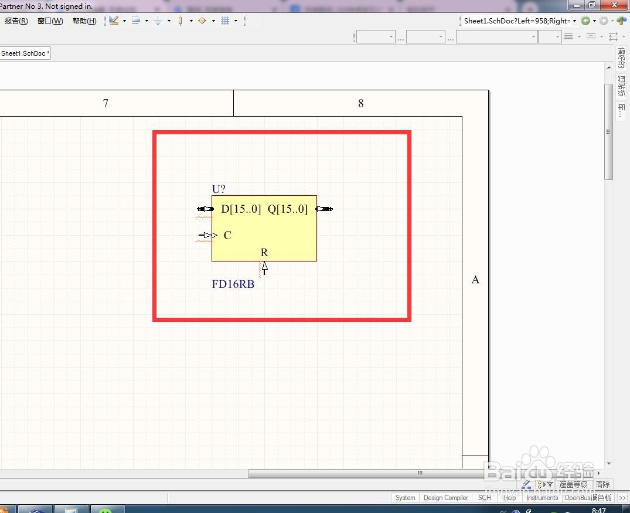630x513 pixels.
Task: Select the power sources ground icon
Action: [x=158, y=21]
